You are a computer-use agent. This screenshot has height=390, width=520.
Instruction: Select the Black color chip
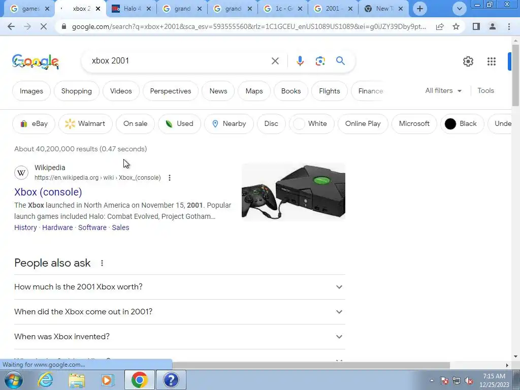[462, 124]
